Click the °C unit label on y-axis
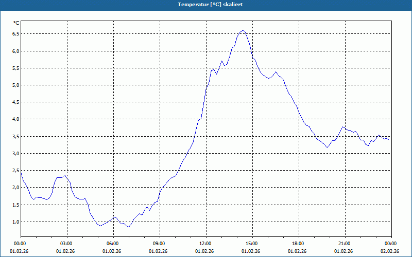The height and width of the screenshot is (257, 412). [16, 23]
